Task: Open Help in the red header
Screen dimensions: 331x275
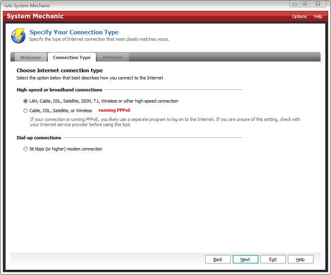Action: [x=318, y=16]
